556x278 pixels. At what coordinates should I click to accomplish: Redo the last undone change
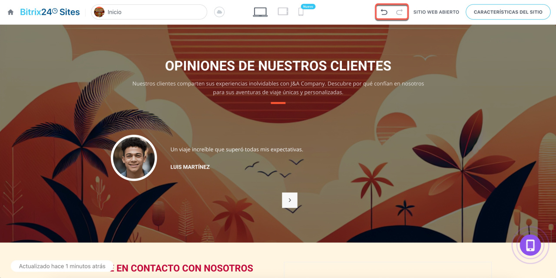click(x=399, y=12)
